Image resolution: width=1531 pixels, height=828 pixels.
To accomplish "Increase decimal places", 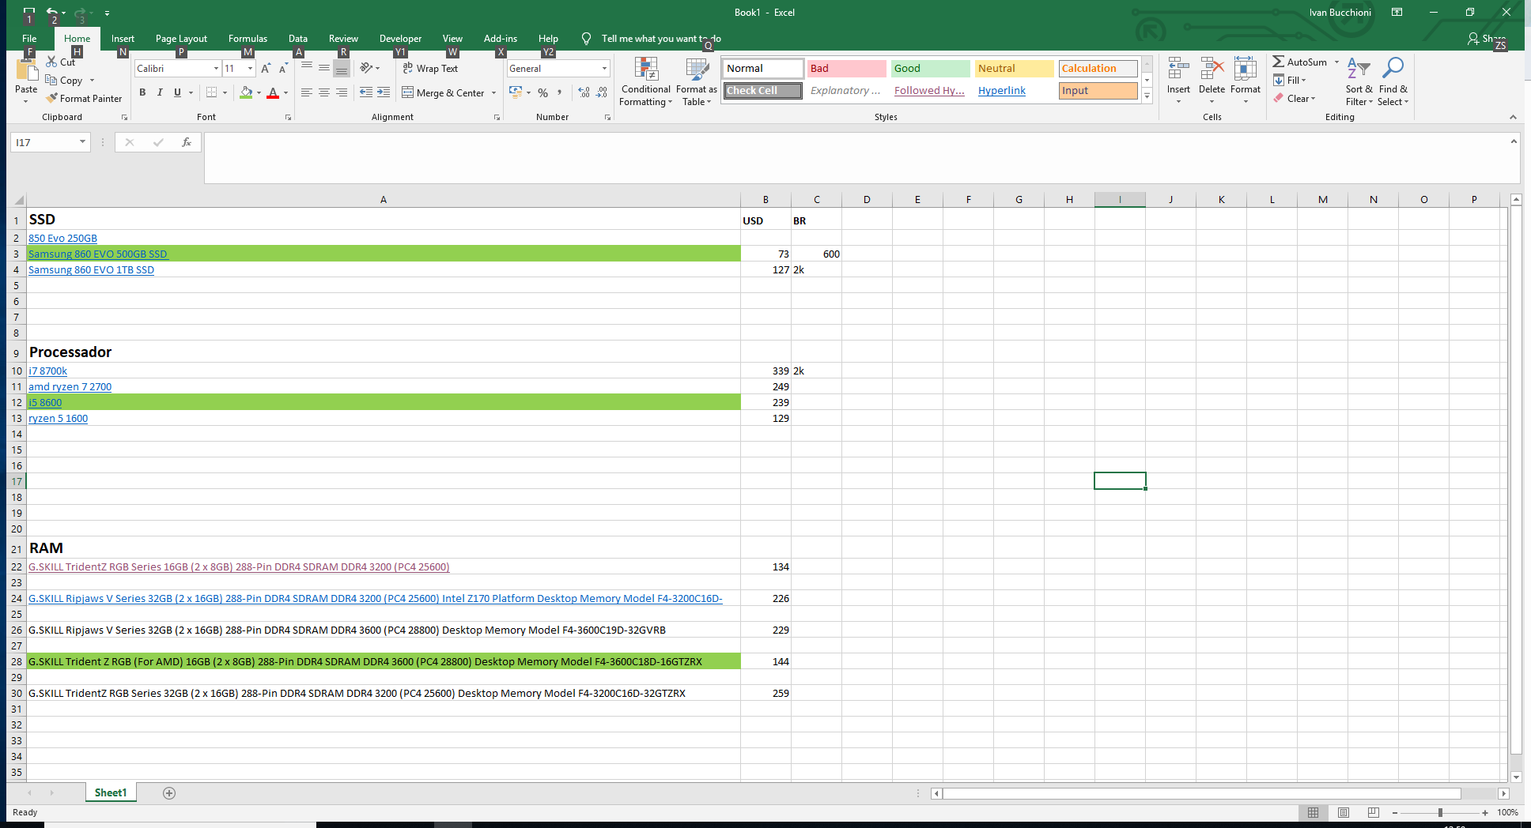I will pos(584,92).
